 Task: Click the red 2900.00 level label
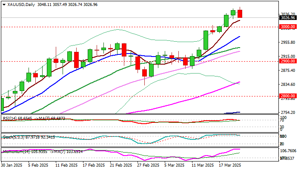[288, 61]
